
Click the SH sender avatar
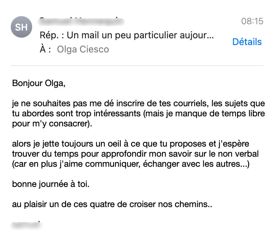click(21, 27)
